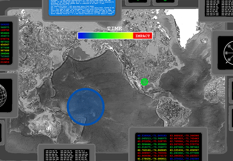Screen dimensions: 233x161
Task: Open the circular radar diagram monitor
Action: coord(225,53)
